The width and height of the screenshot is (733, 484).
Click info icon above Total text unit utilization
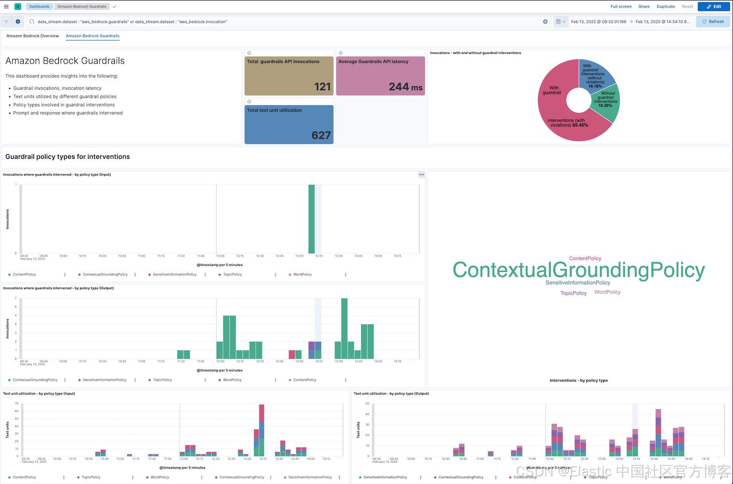[x=249, y=102]
